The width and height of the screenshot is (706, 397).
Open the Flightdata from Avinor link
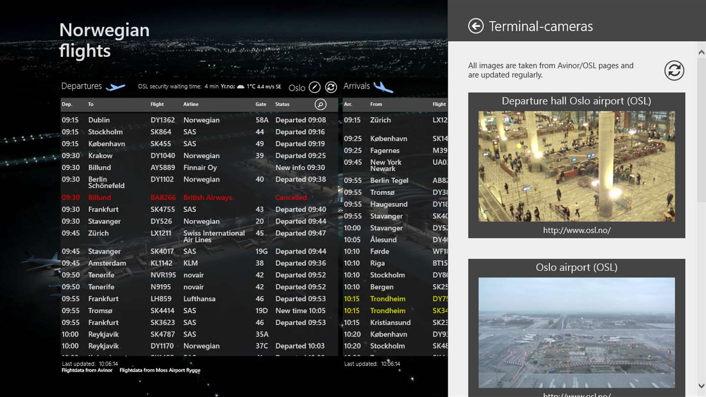(x=87, y=371)
